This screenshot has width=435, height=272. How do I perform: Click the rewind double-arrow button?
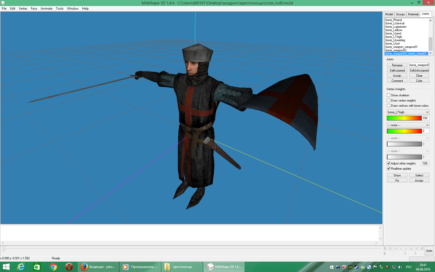(x=396, y=248)
